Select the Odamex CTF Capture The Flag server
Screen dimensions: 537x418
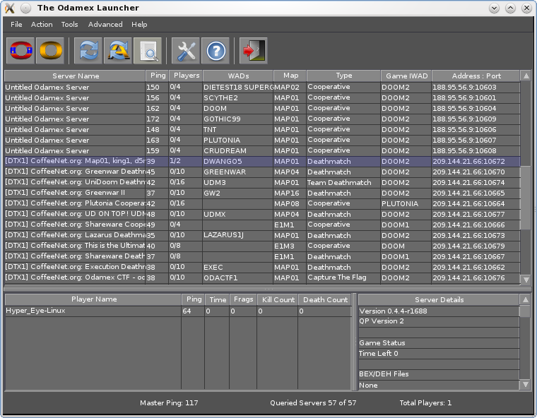262,278
